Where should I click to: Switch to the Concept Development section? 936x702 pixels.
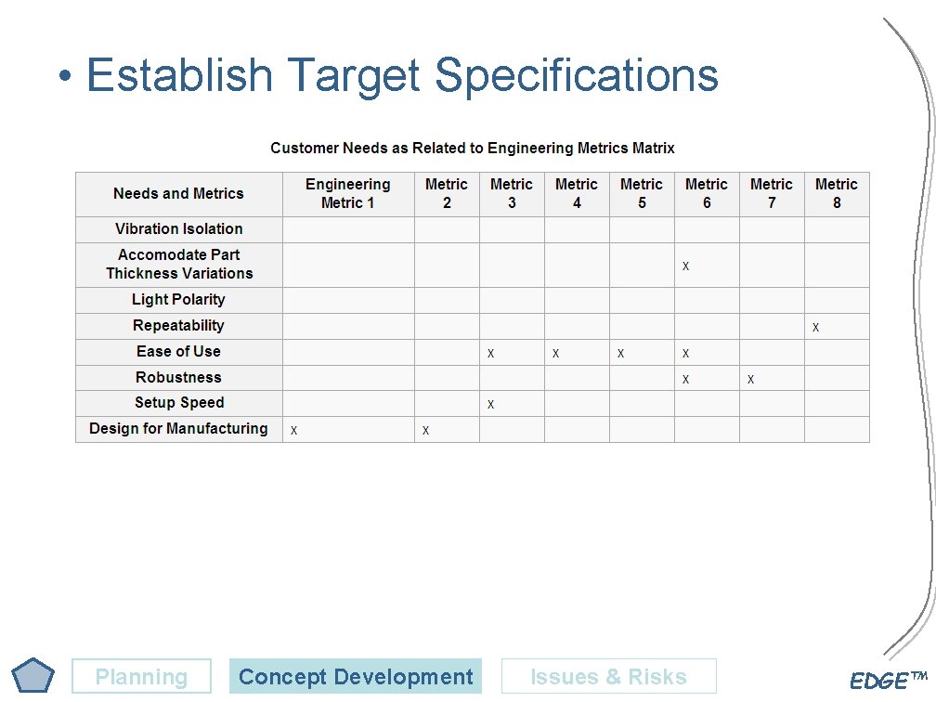(357, 677)
